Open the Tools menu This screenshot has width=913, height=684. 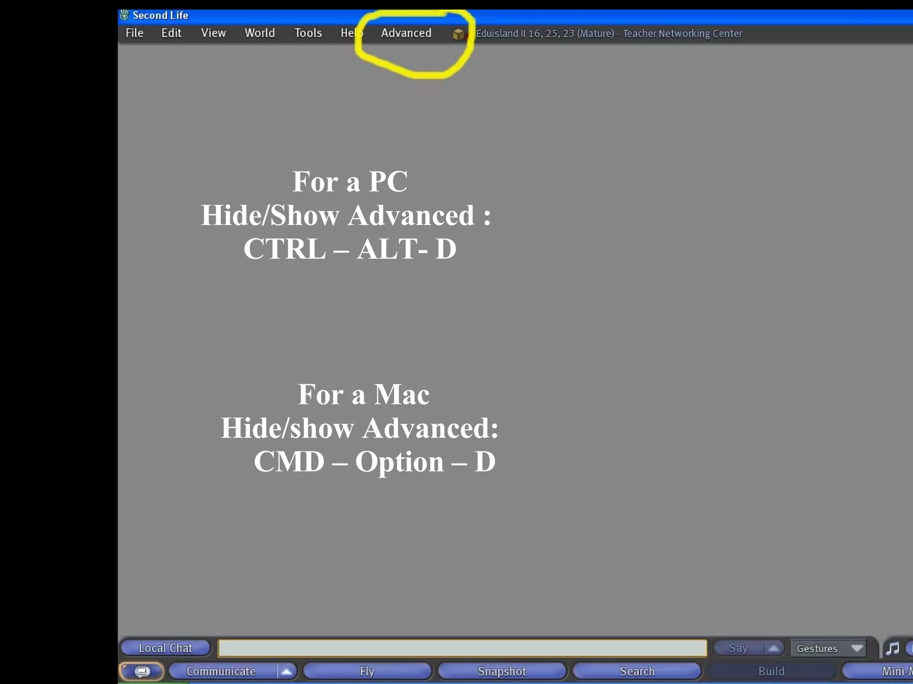tap(308, 33)
